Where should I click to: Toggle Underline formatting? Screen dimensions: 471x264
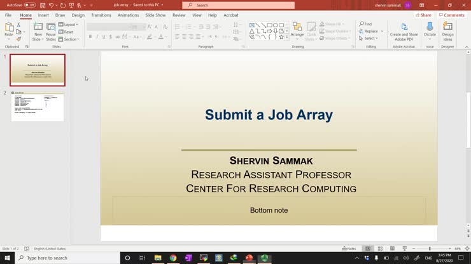click(x=104, y=37)
